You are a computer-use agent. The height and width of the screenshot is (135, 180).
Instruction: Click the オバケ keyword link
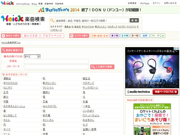coord(7,129)
